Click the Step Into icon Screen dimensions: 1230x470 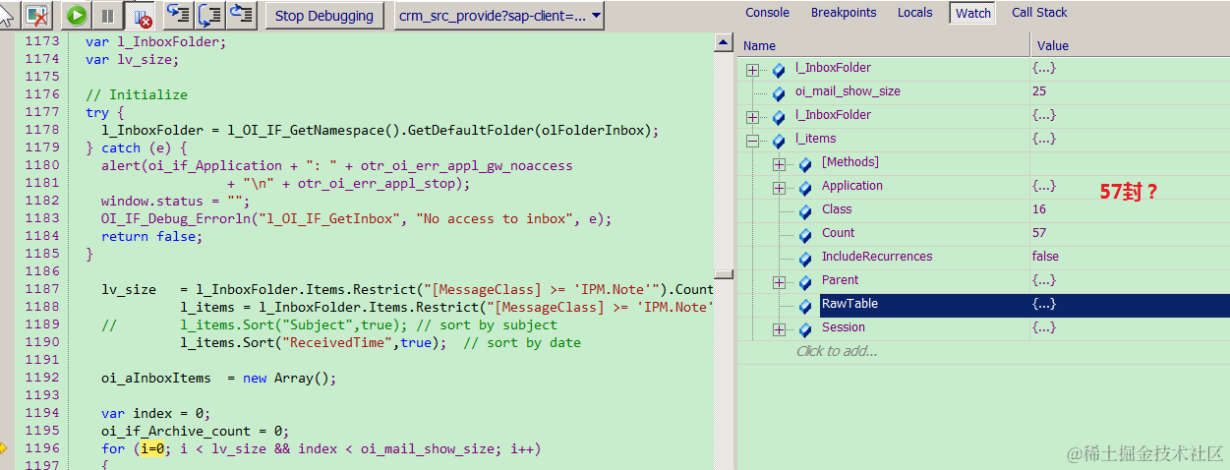tap(178, 15)
